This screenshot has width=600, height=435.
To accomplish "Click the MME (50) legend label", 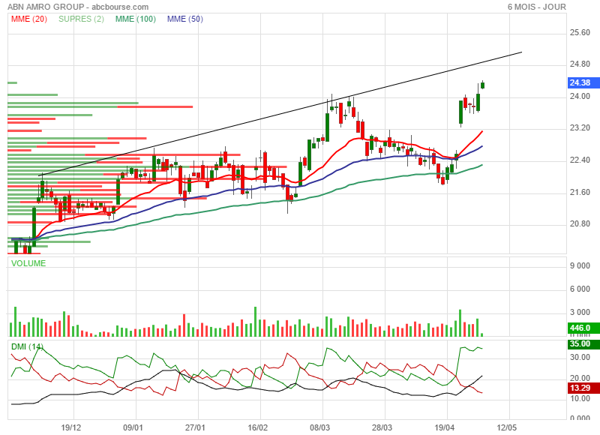I will click(184, 19).
